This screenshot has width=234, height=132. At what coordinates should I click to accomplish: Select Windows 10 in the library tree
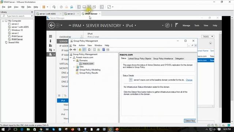[x=17, y=30]
